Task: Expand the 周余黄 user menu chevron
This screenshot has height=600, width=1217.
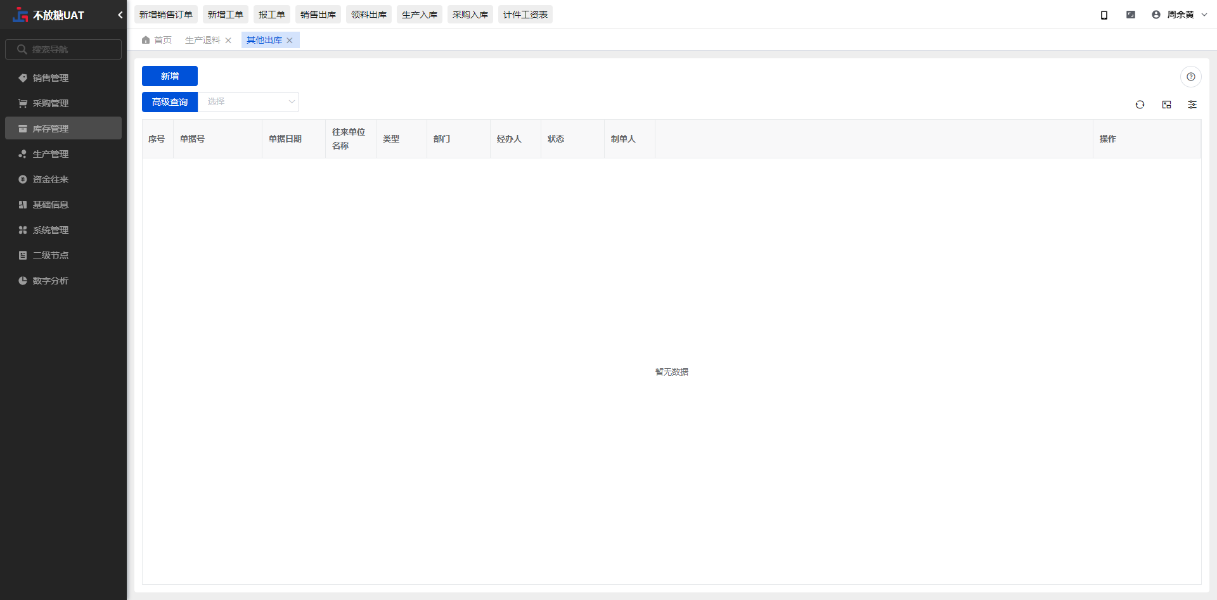Action: (1204, 15)
